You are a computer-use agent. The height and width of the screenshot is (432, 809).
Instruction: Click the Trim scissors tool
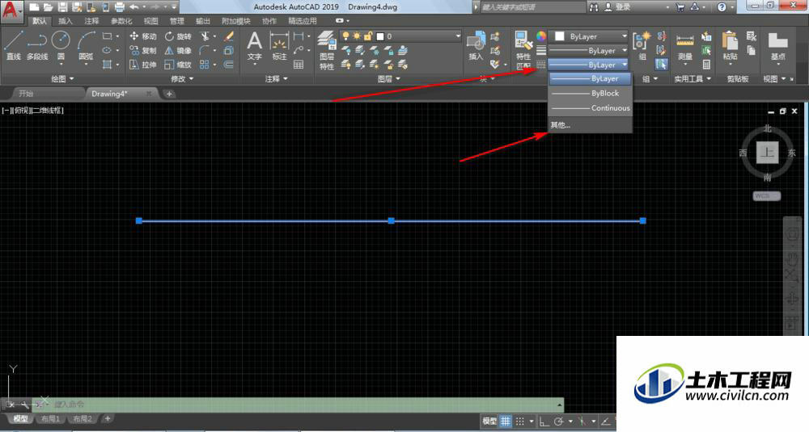205,36
